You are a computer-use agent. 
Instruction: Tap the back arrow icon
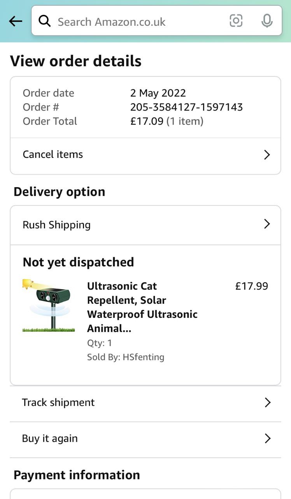click(16, 21)
